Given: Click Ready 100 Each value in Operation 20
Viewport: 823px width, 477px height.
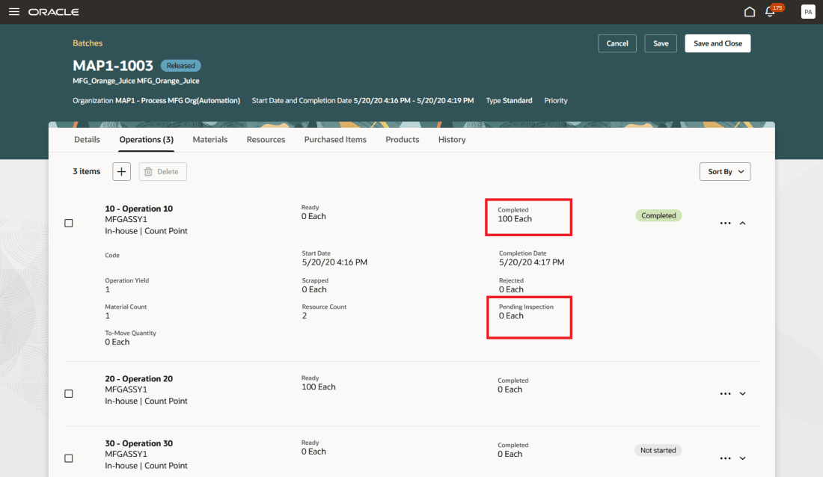Looking at the screenshot, I should tap(319, 387).
